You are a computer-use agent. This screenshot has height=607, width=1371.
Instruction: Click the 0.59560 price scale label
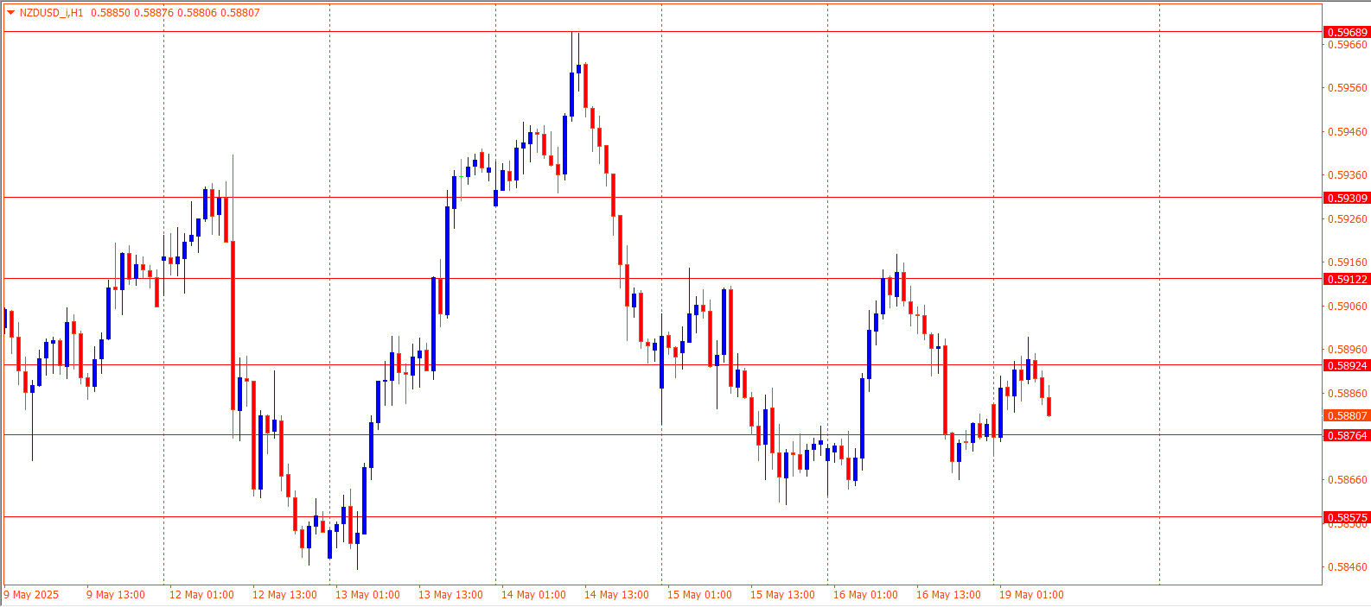(1348, 88)
